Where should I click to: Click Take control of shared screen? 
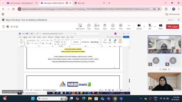click(x=80, y=27)
